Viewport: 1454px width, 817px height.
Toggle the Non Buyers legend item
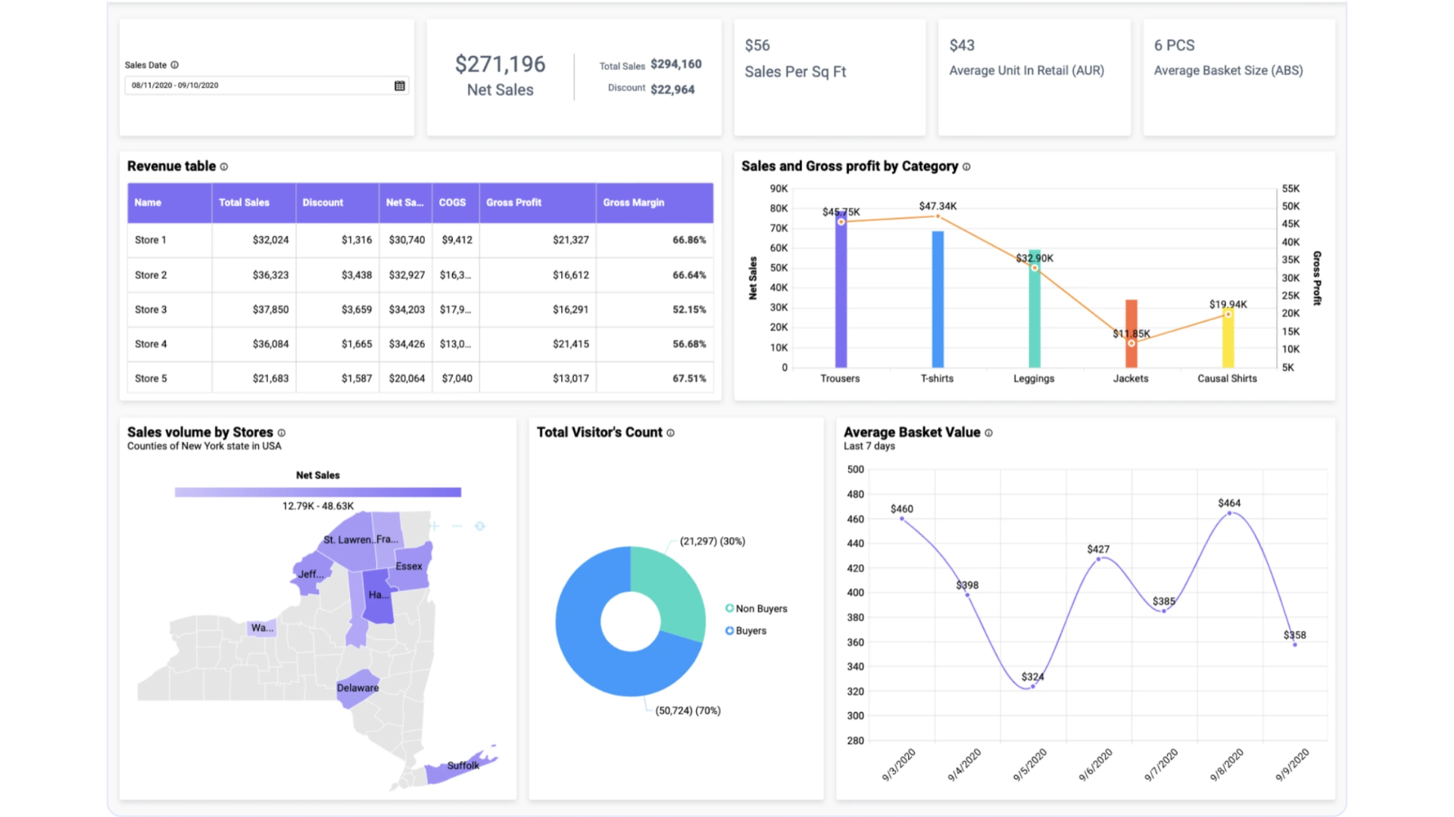click(x=757, y=608)
